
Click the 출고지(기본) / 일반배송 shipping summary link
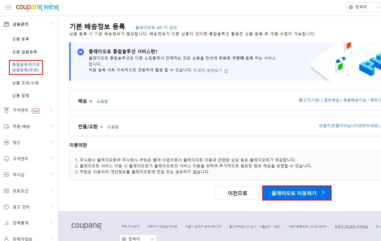[x=340, y=100]
